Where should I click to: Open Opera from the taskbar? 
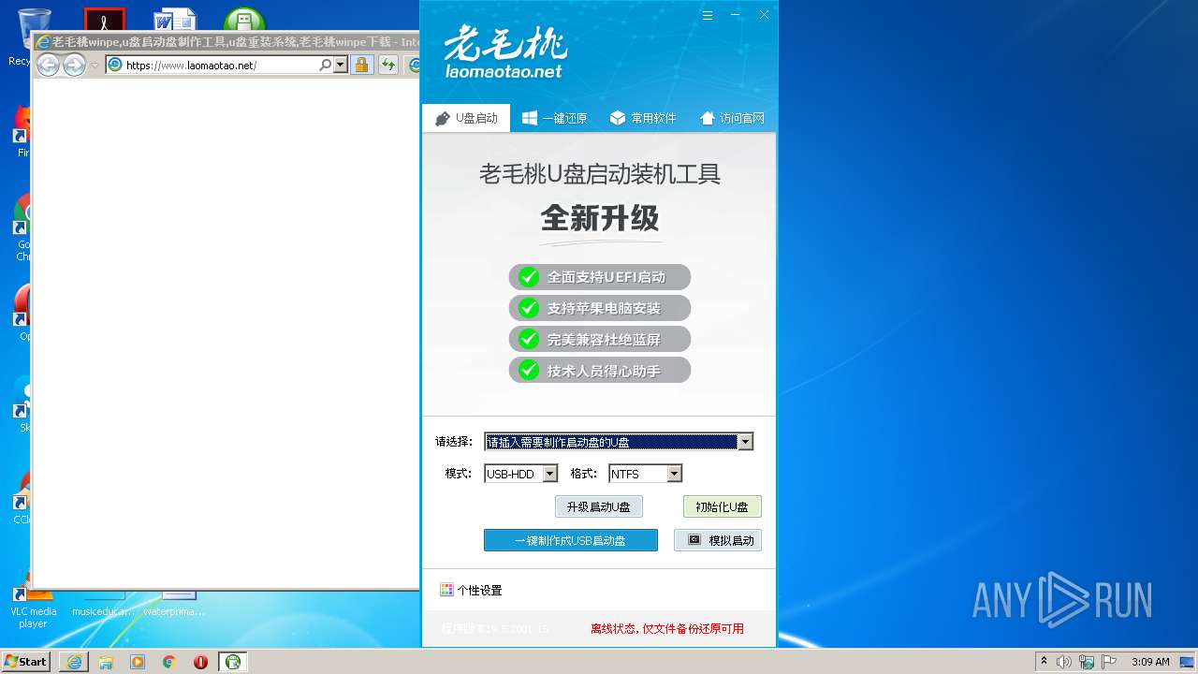(200, 662)
